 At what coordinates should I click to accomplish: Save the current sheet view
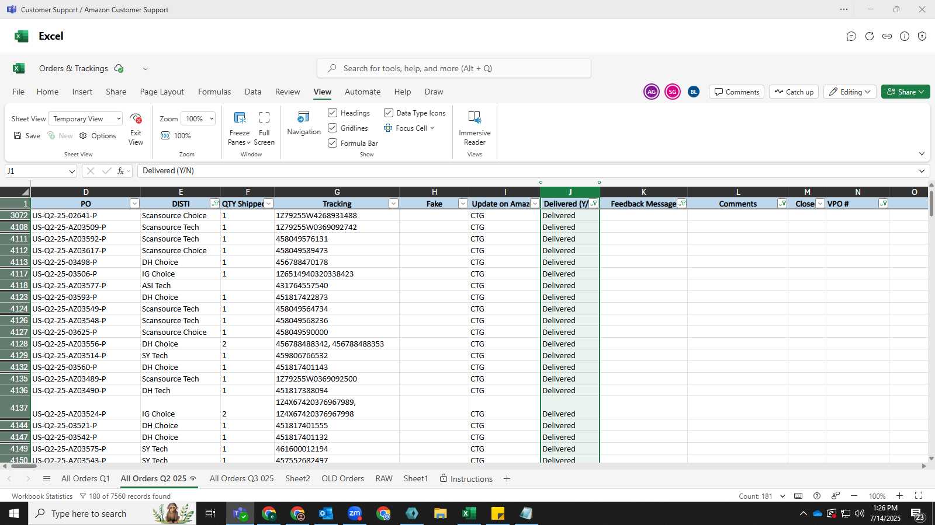point(27,135)
